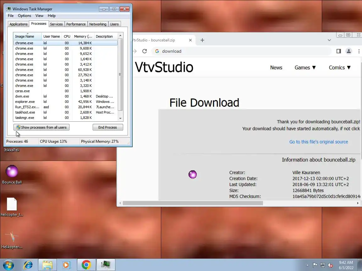Open the Start menu orb

coord(8,265)
